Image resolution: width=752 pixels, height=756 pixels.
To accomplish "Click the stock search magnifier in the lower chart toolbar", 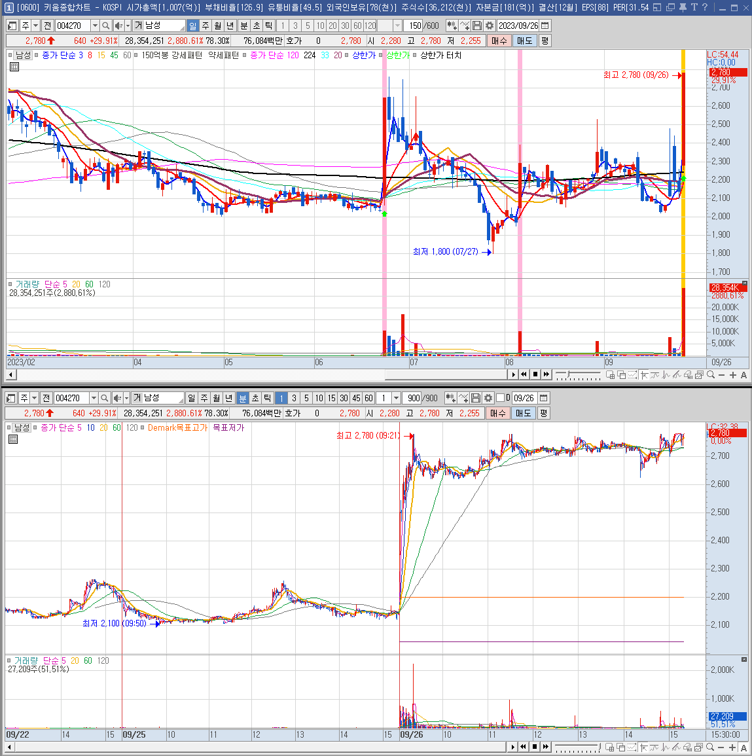I will 105,398.
